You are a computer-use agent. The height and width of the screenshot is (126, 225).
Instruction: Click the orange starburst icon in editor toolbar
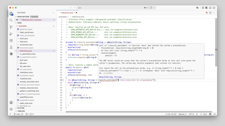point(206,13)
